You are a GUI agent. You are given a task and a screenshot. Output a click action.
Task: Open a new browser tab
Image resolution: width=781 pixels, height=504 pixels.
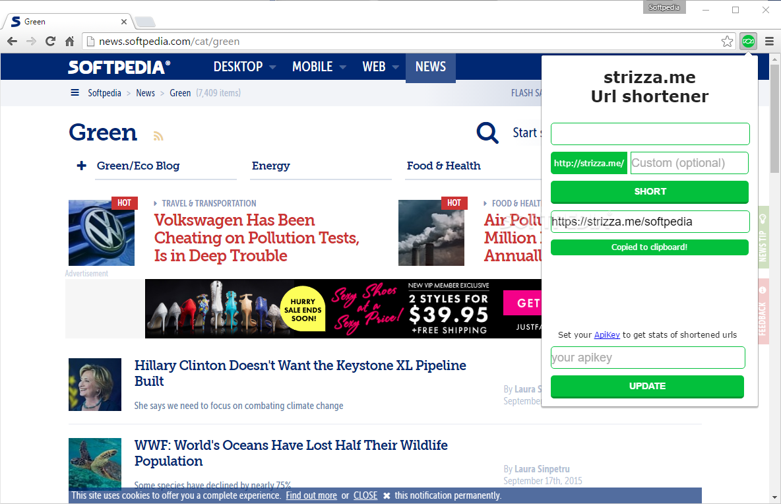pyautogui.click(x=145, y=21)
